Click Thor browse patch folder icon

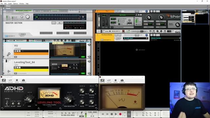[x=139, y=15]
